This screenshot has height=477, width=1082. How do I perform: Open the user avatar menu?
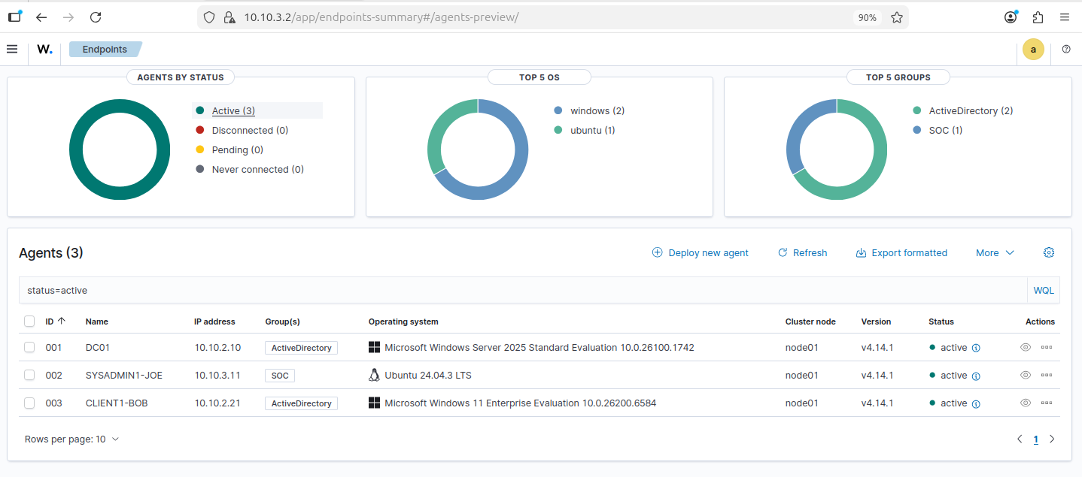(1033, 50)
